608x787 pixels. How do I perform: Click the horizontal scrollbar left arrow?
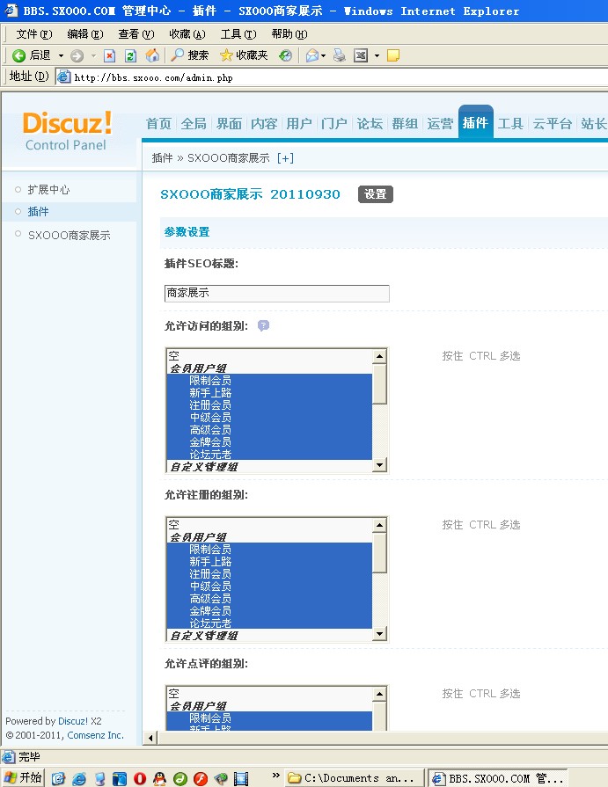[150, 738]
